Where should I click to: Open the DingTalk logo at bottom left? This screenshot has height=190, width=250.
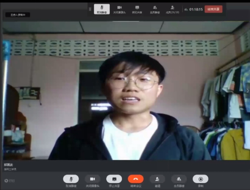click(9, 181)
